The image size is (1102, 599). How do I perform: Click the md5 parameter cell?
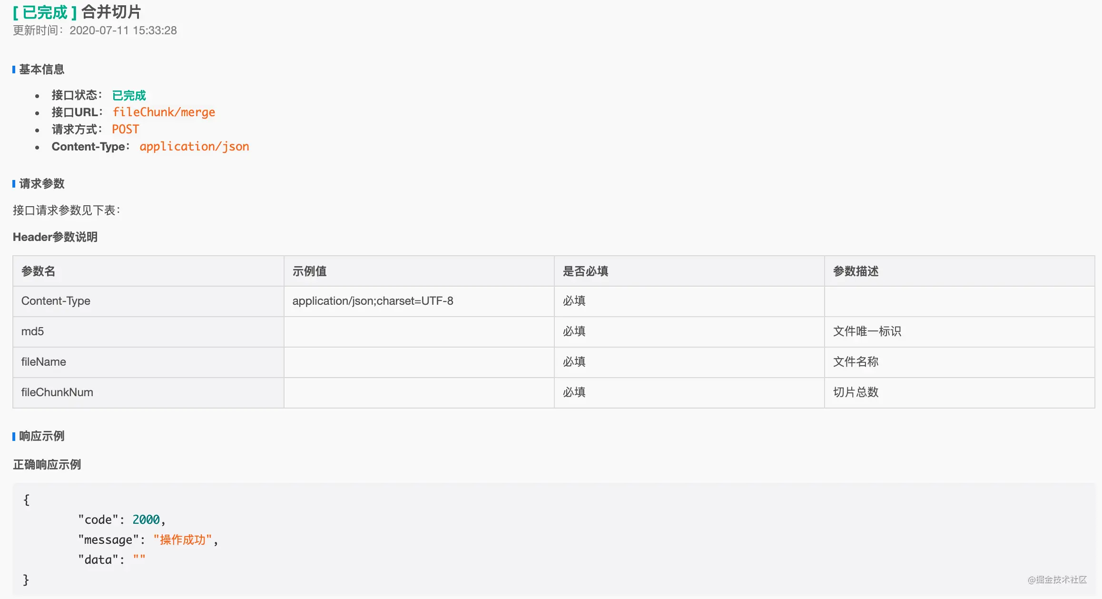(x=32, y=331)
